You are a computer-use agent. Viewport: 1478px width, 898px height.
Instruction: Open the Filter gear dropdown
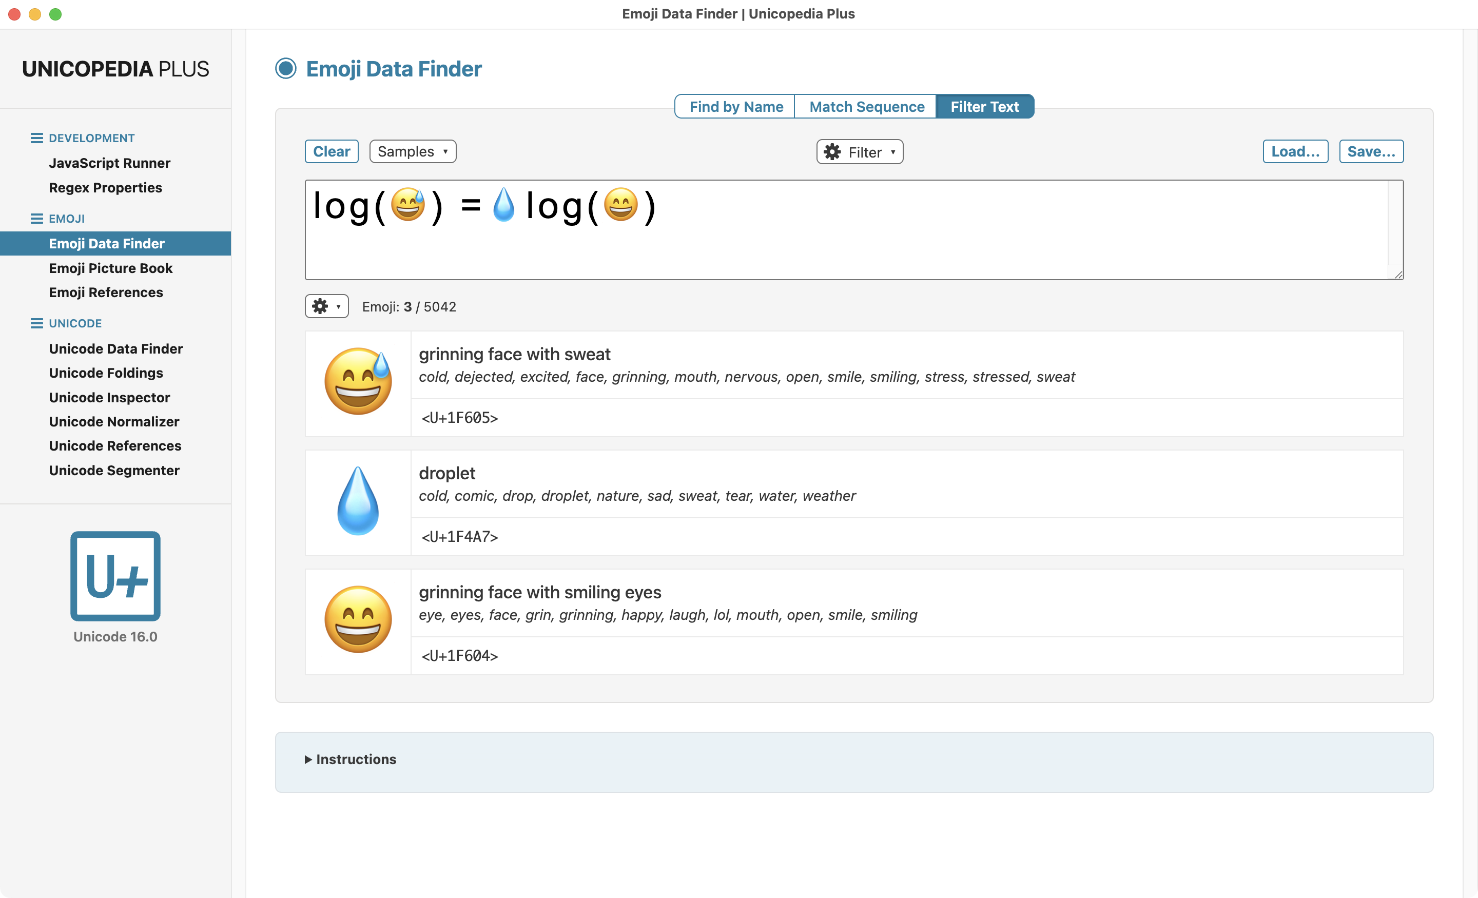coord(859,152)
